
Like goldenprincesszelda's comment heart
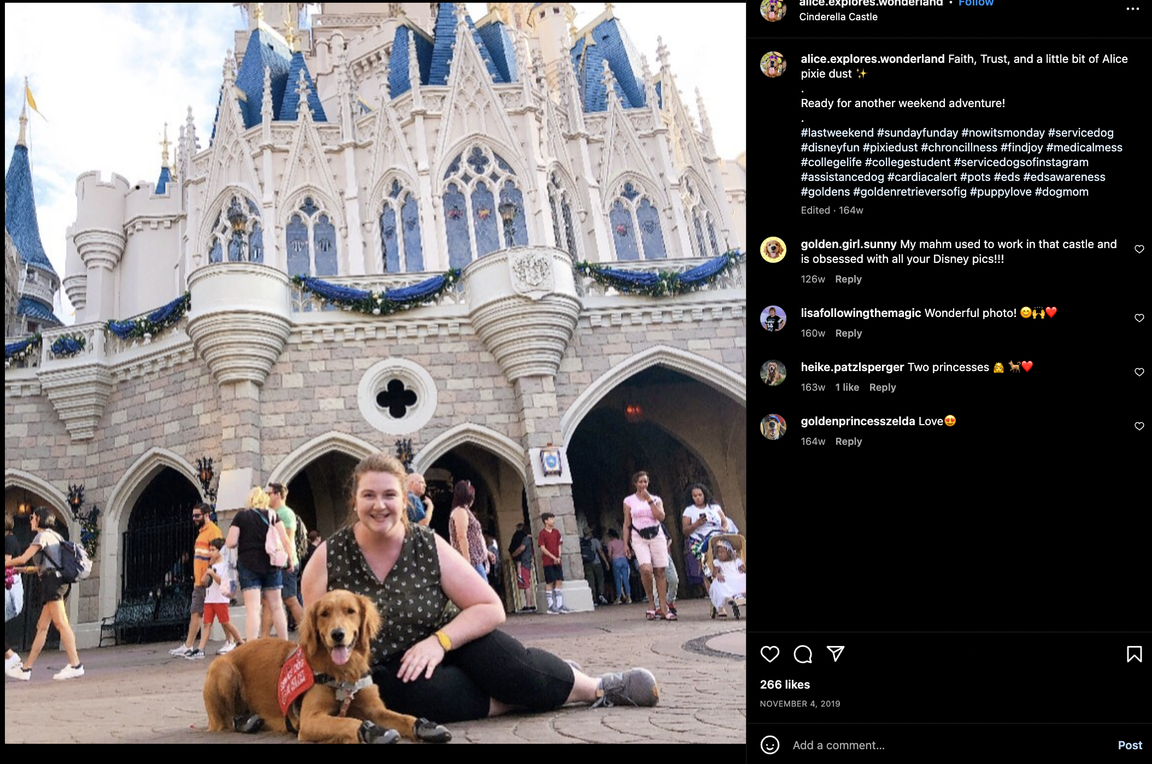tap(1139, 426)
